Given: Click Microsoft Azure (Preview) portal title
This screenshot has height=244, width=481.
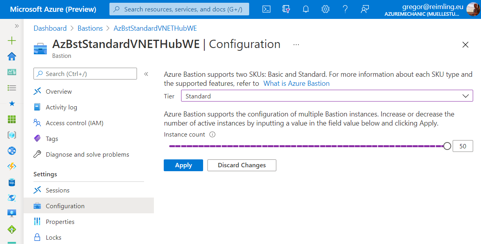Looking at the screenshot, I should (x=53, y=9).
